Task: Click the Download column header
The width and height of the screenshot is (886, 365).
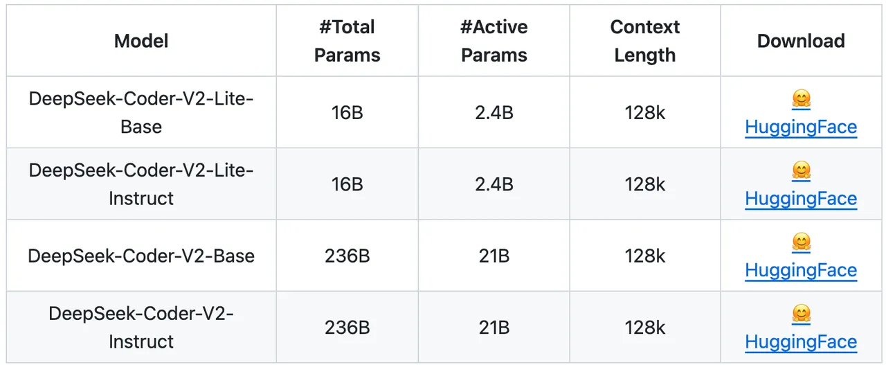Action: click(801, 41)
